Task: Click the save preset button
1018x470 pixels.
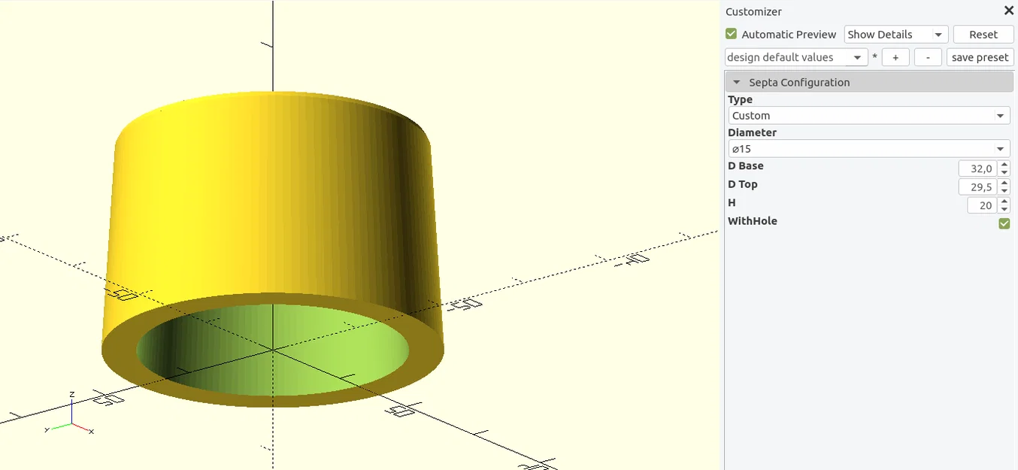Action: tap(980, 56)
